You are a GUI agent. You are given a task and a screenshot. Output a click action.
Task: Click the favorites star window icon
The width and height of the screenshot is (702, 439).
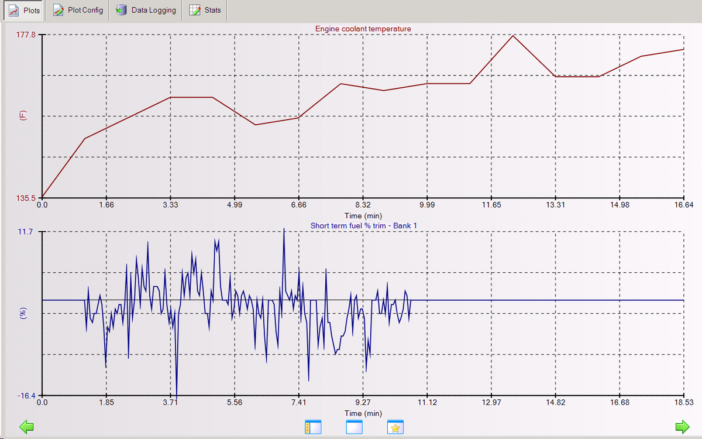[395, 427]
